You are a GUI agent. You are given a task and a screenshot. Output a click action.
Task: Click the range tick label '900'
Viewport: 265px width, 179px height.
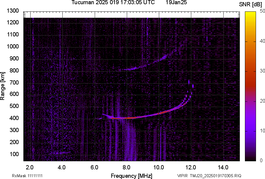14,59
